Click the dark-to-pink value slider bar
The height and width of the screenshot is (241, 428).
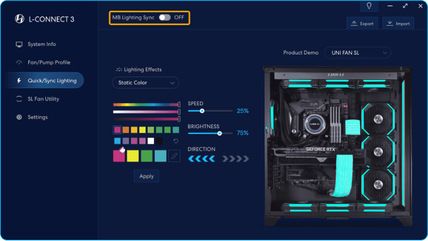pyautogui.click(x=146, y=119)
